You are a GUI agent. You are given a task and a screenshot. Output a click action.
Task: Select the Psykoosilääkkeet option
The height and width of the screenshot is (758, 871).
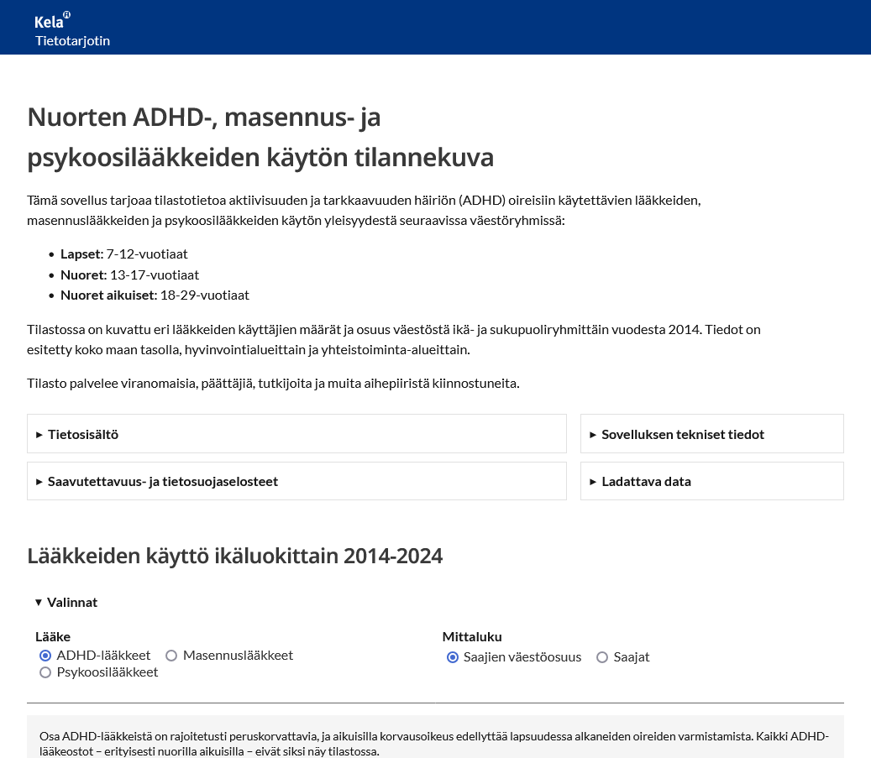point(46,672)
